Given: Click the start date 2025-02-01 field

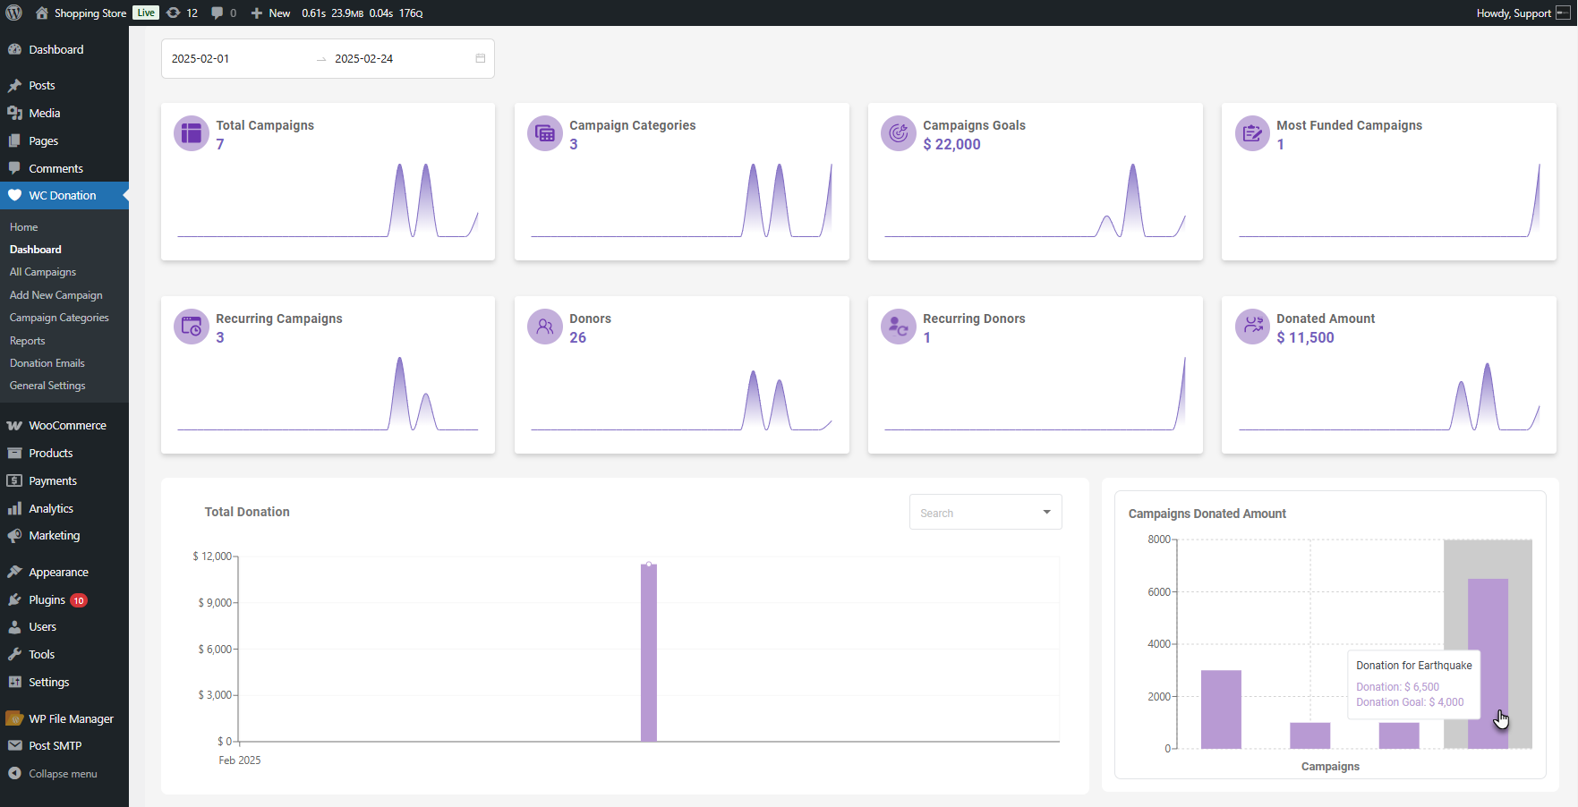Looking at the screenshot, I should [x=233, y=59].
